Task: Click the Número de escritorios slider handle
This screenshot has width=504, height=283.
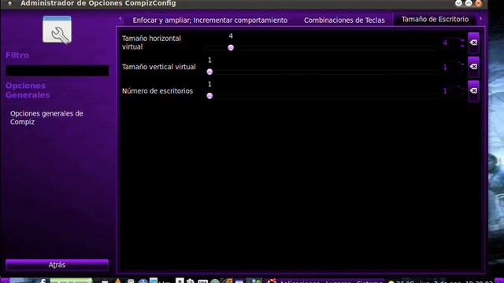Action: [x=209, y=96]
